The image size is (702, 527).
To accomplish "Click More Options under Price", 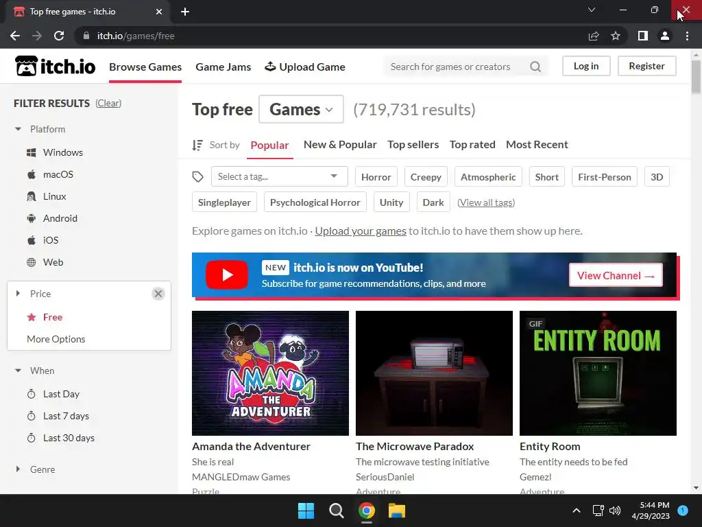I will tap(56, 339).
